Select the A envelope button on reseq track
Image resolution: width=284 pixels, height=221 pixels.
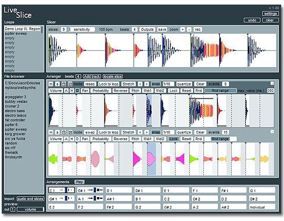[66, 91]
